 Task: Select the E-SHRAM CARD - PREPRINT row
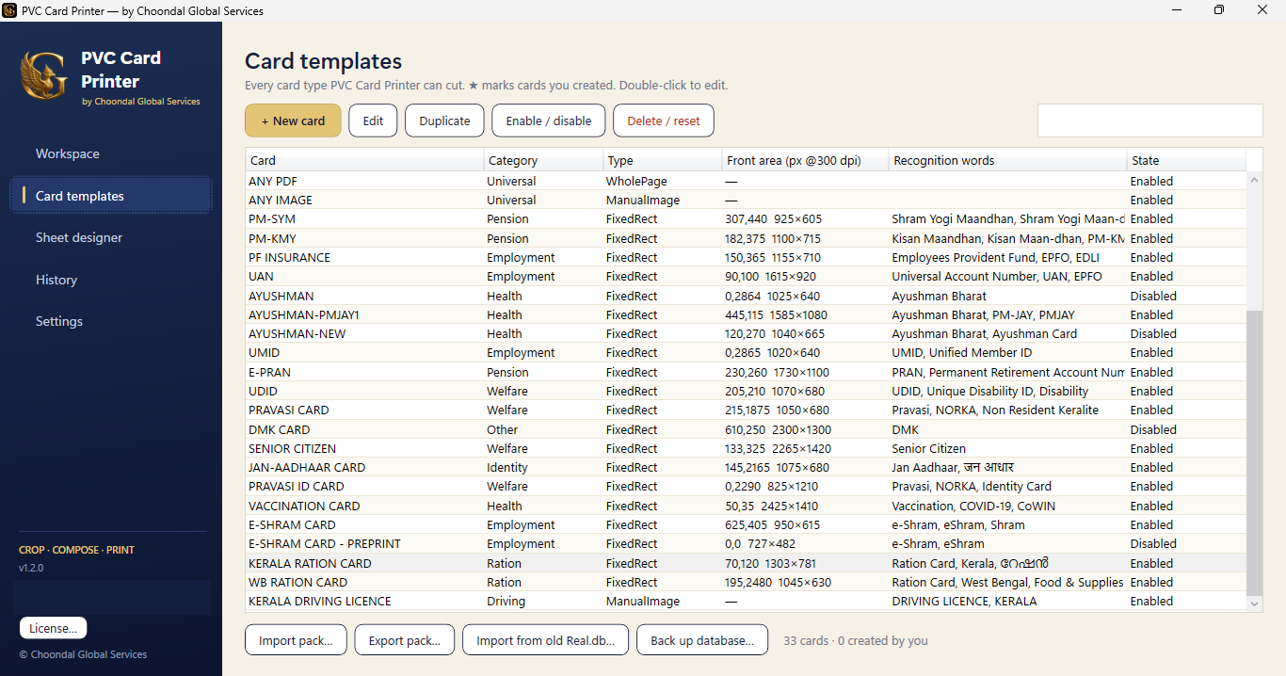tap(746, 543)
